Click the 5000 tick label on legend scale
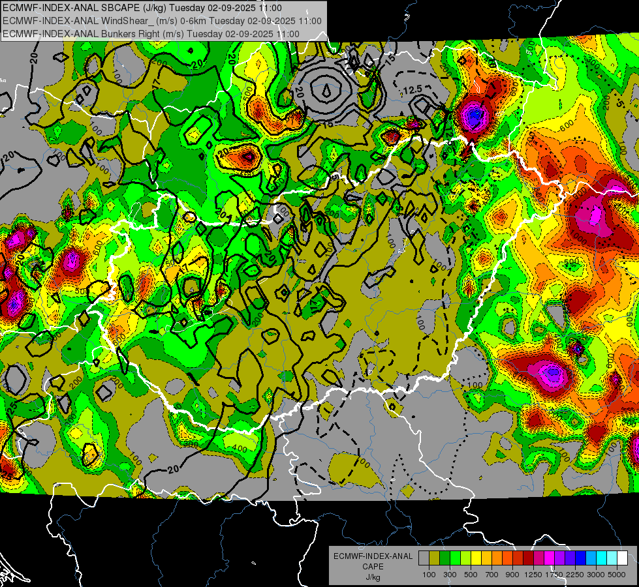639x587 pixels. point(617,575)
